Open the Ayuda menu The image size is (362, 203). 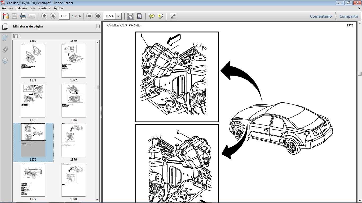(58, 8)
